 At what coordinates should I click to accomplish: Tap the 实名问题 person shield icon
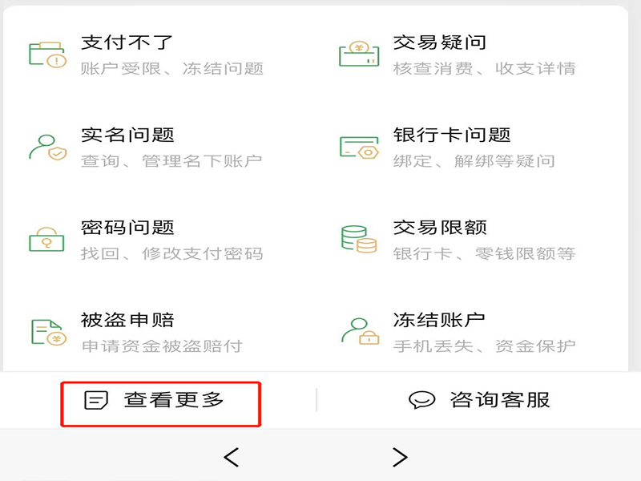click(47, 148)
